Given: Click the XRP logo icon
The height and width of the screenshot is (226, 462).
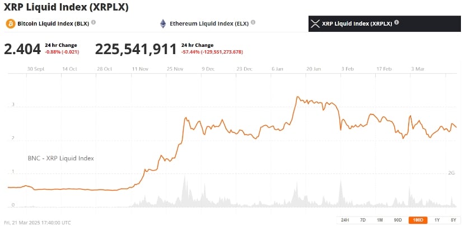Looking at the screenshot, I should [x=315, y=24].
